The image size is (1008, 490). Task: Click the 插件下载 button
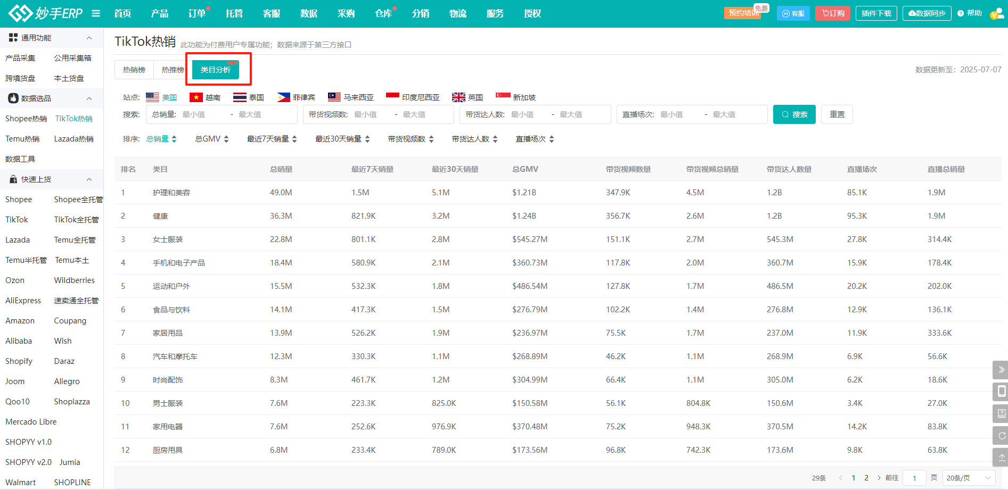[x=876, y=13]
